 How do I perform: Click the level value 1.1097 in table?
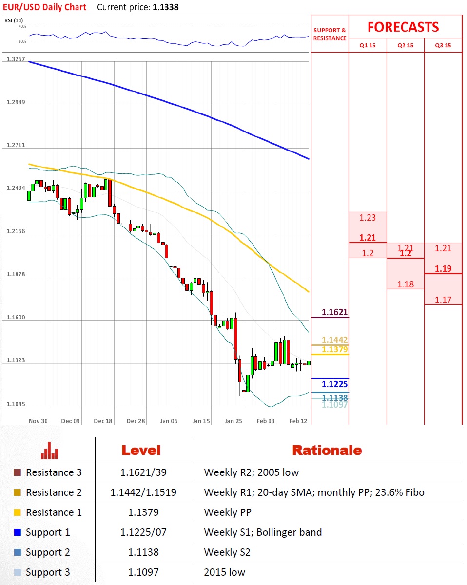click(x=143, y=572)
